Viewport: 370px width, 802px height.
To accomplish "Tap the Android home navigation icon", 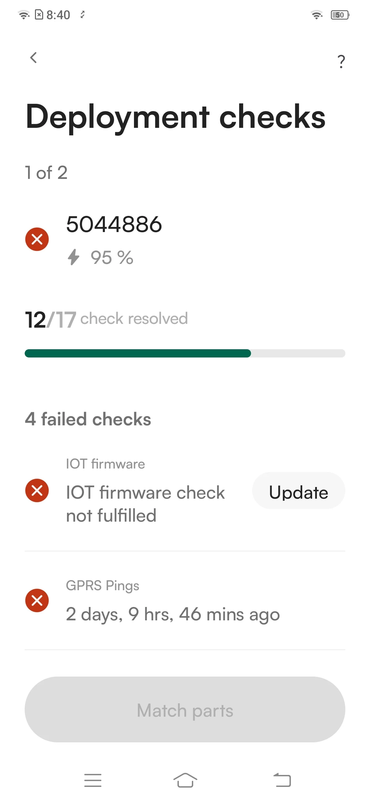I will pos(185,780).
